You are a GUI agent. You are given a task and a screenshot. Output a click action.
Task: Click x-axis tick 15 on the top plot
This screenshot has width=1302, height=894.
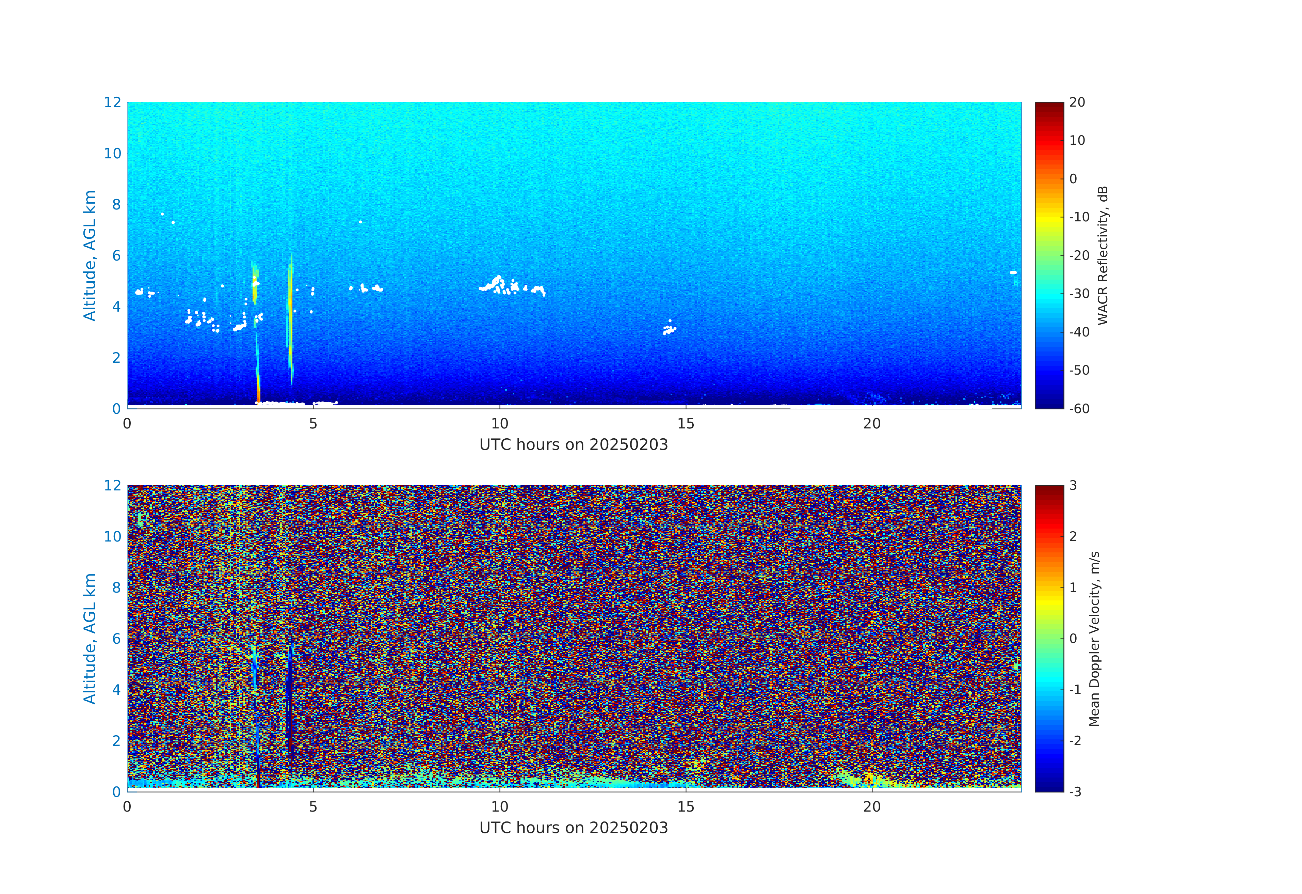pos(685,424)
